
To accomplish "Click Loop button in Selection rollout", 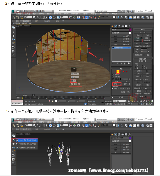I will pyautogui.click(x=125, y=84).
